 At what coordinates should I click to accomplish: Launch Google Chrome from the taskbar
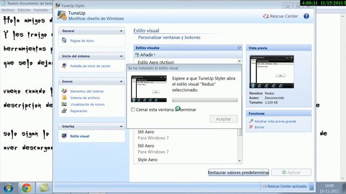pos(26,188)
